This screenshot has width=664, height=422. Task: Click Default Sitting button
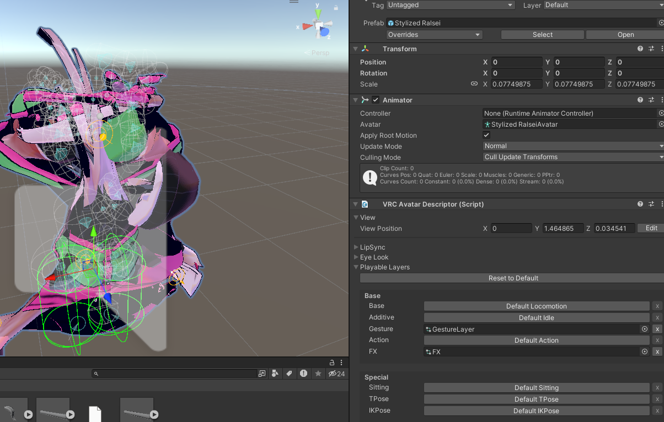click(x=537, y=388)
